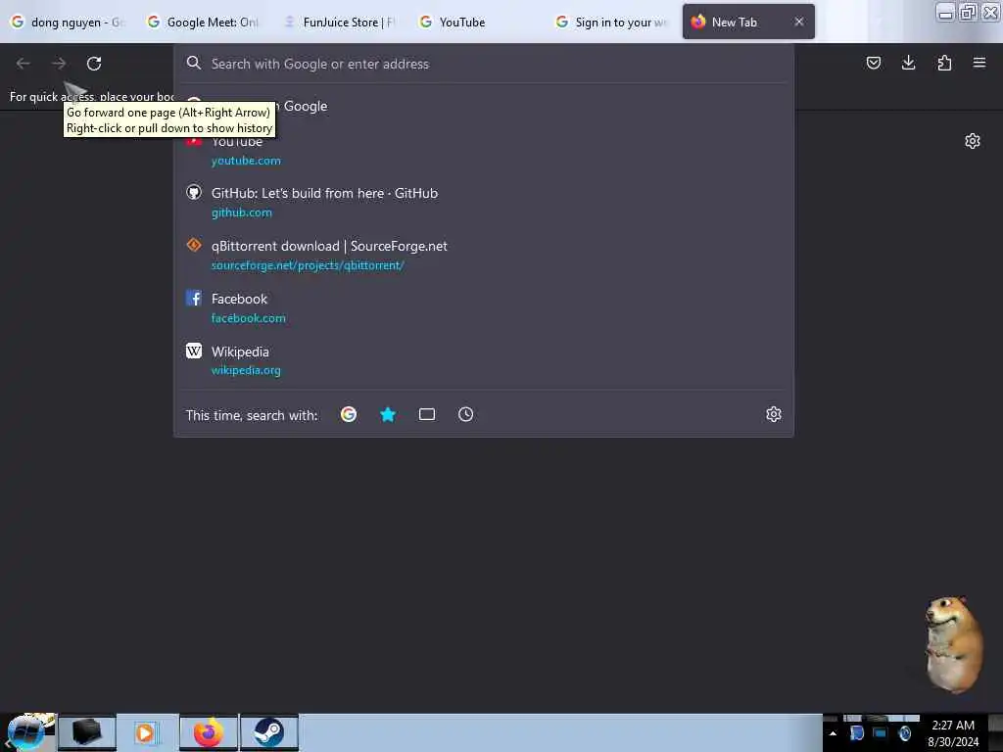This screenshot has width=1003, height=752.
Task: Search history with the clock shortcut
Action: [465, 414]
